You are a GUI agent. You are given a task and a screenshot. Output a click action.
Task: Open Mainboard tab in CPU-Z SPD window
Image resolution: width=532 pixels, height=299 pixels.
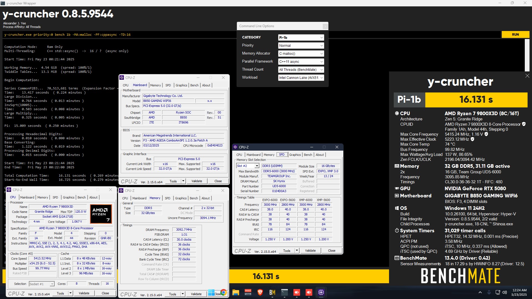(x=254, y=155)
